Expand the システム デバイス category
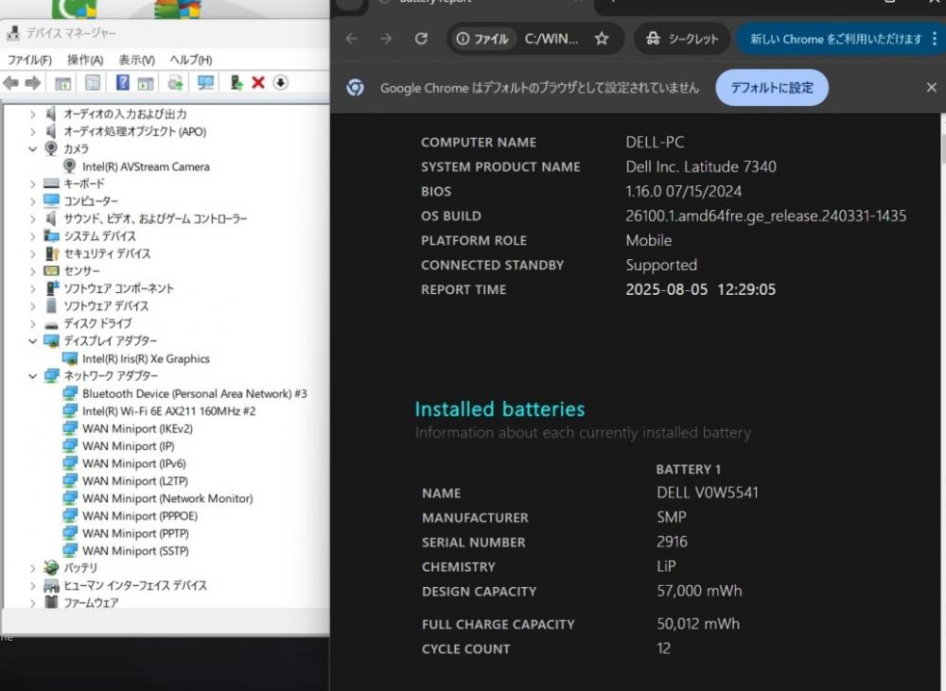 [x=33, y=236]
